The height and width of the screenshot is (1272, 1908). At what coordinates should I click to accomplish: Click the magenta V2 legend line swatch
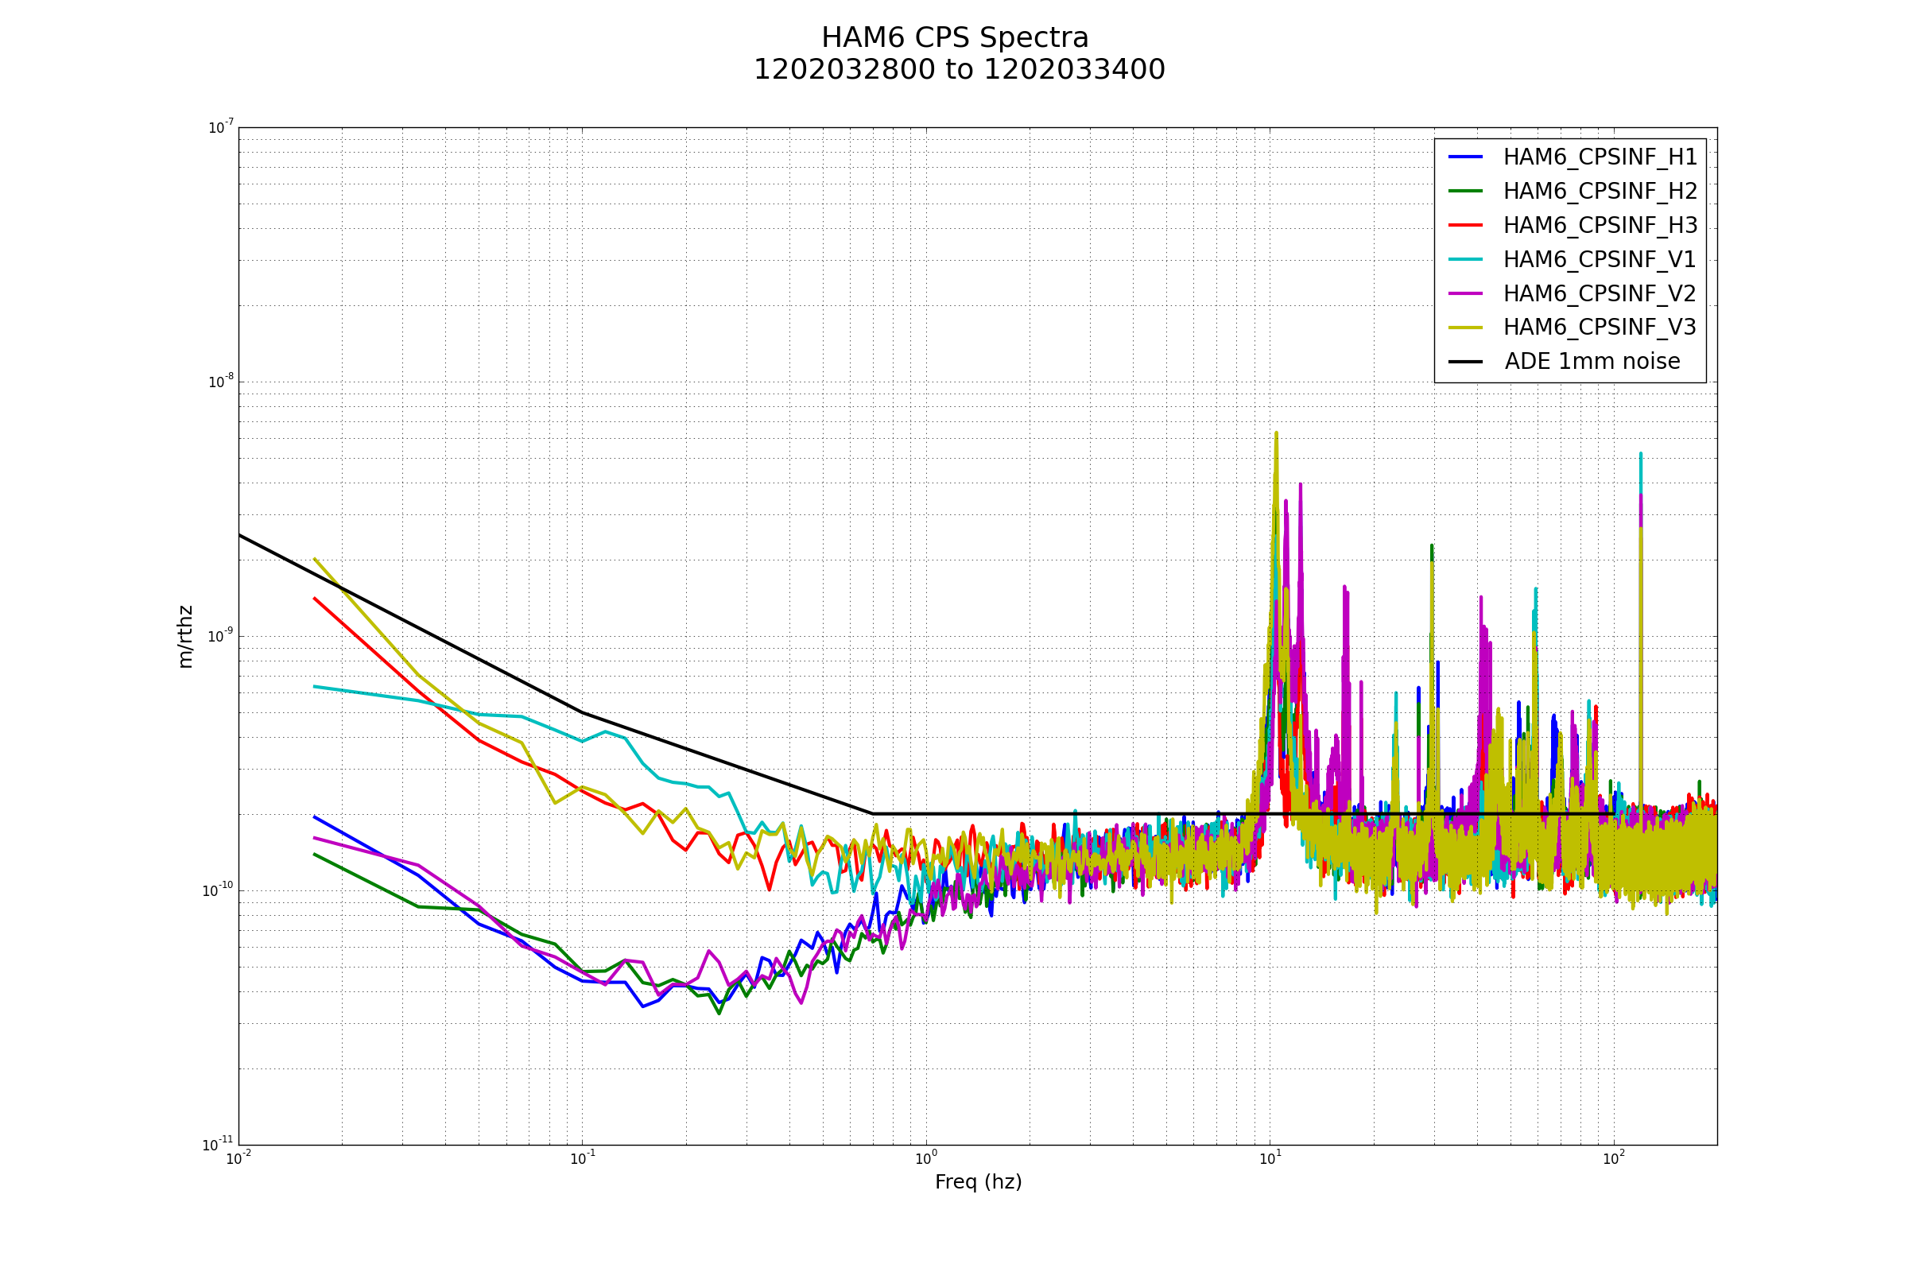1465,293
